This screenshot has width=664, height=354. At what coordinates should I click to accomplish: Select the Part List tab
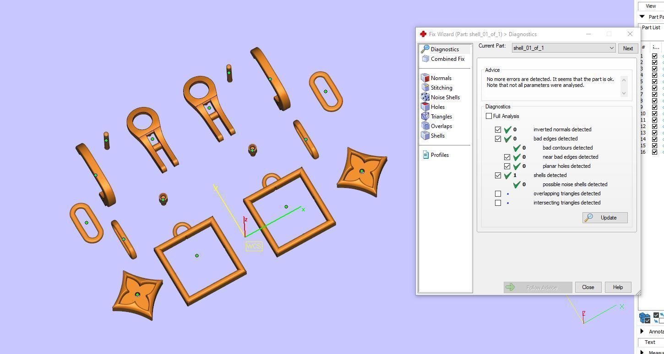tap(651, 27)
